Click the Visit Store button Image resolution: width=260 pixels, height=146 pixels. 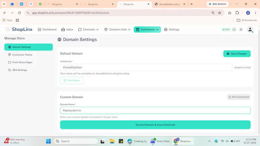coord(72,80)
